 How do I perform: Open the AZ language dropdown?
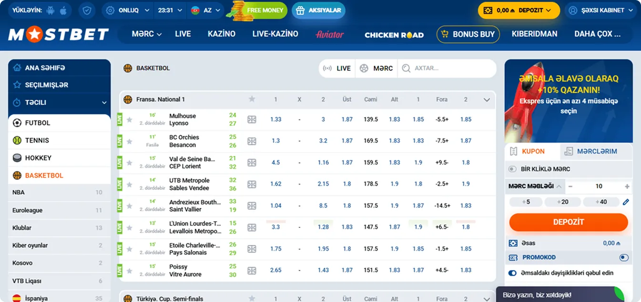click(x=206, y=10)
